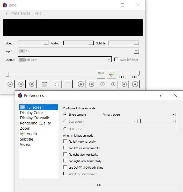Click the Bino logo in the Preferences title bar
This screenshot has height=192, width=183.
point(20,96)
